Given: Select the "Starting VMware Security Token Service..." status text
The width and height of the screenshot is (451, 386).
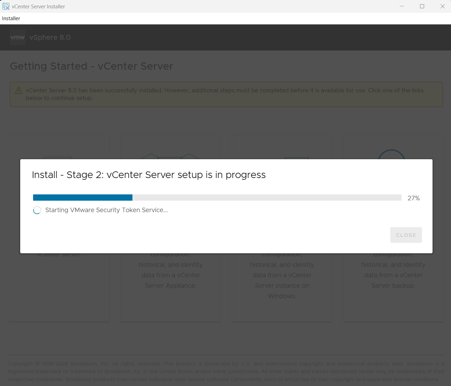Looking at the screenshot, I should tap(107, 210).
